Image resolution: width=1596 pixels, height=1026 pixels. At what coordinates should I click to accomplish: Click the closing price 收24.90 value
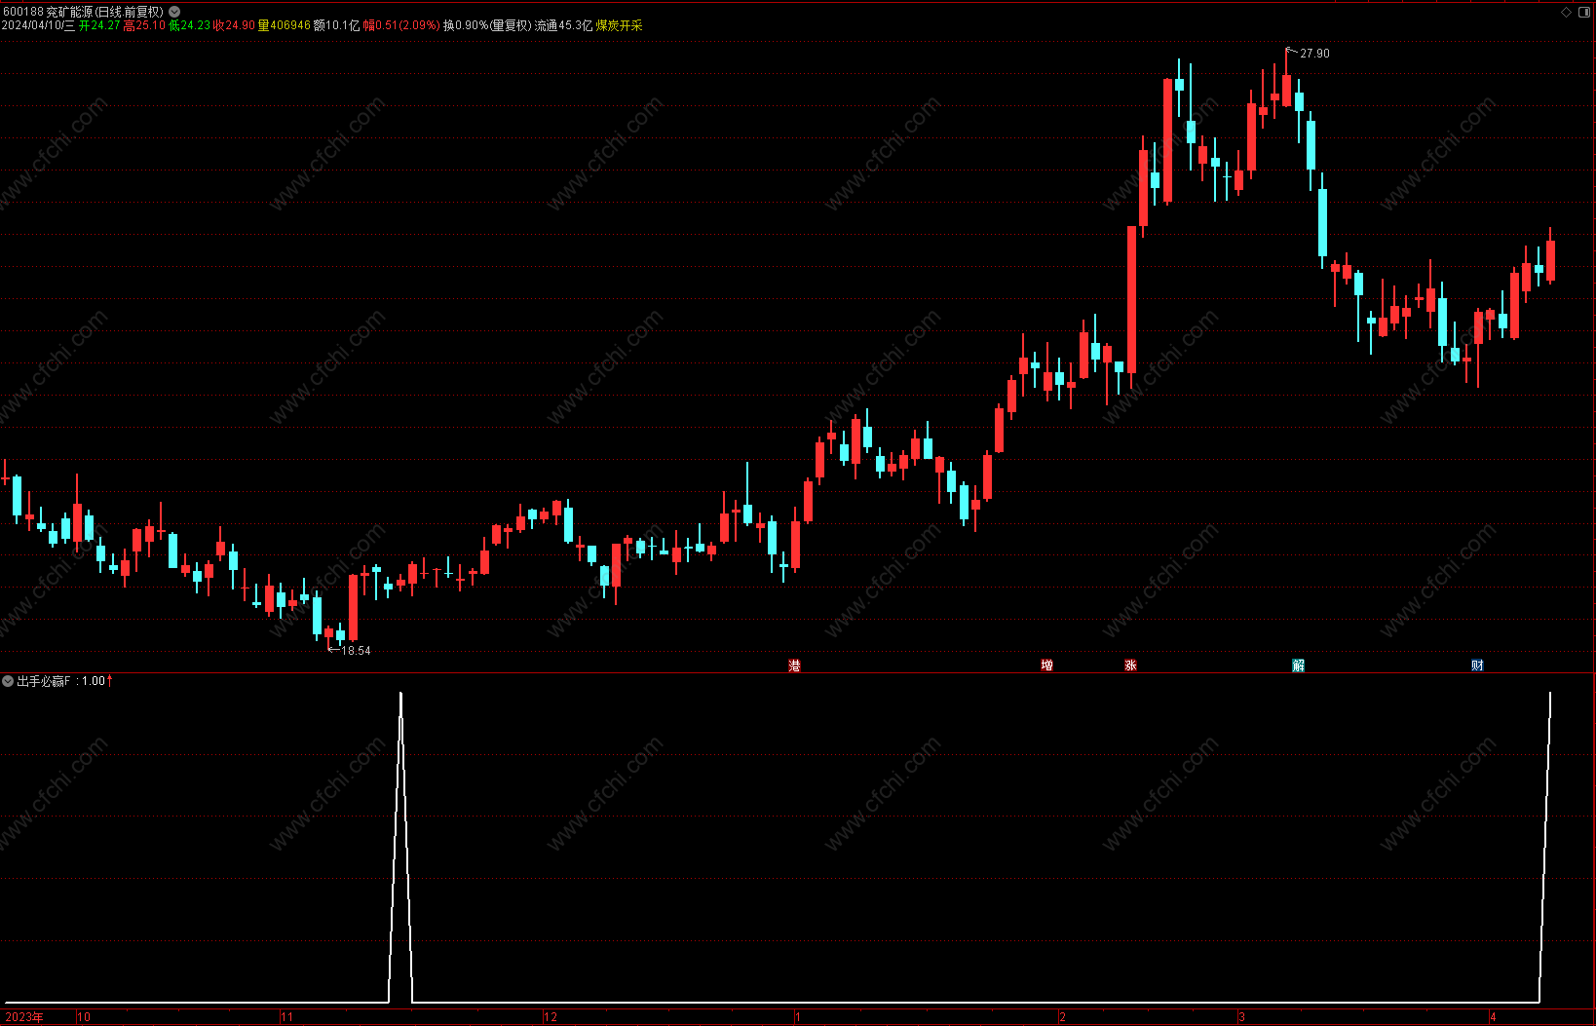coord(235,25)
